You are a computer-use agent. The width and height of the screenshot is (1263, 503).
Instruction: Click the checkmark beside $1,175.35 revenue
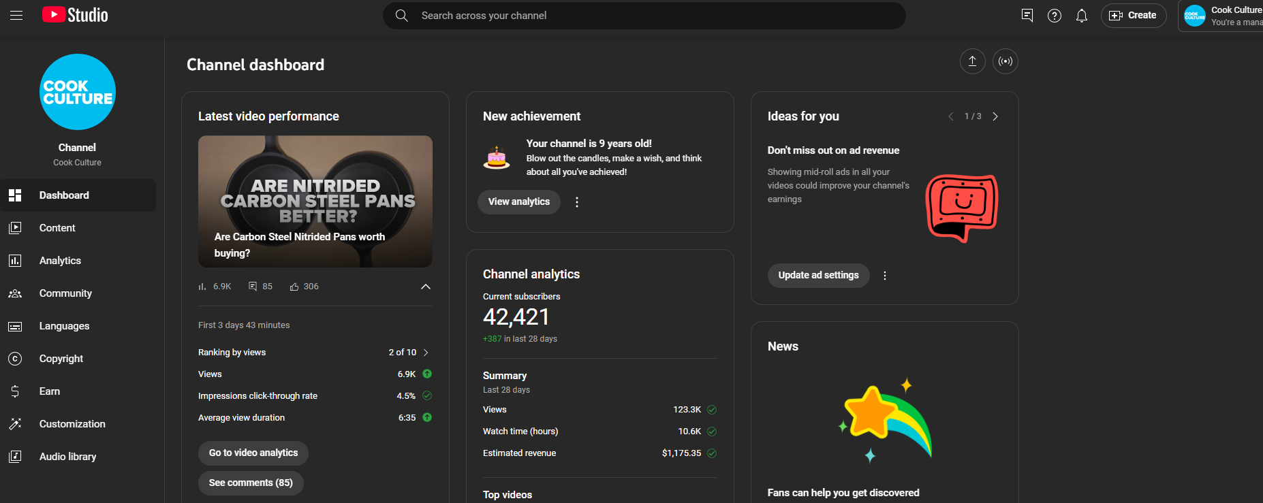point(712,453)
